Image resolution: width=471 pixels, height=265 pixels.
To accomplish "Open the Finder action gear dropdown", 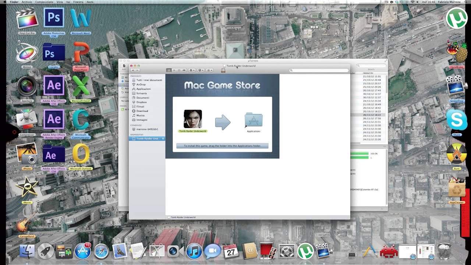I will pyautogui.click(x=192, y=70).
